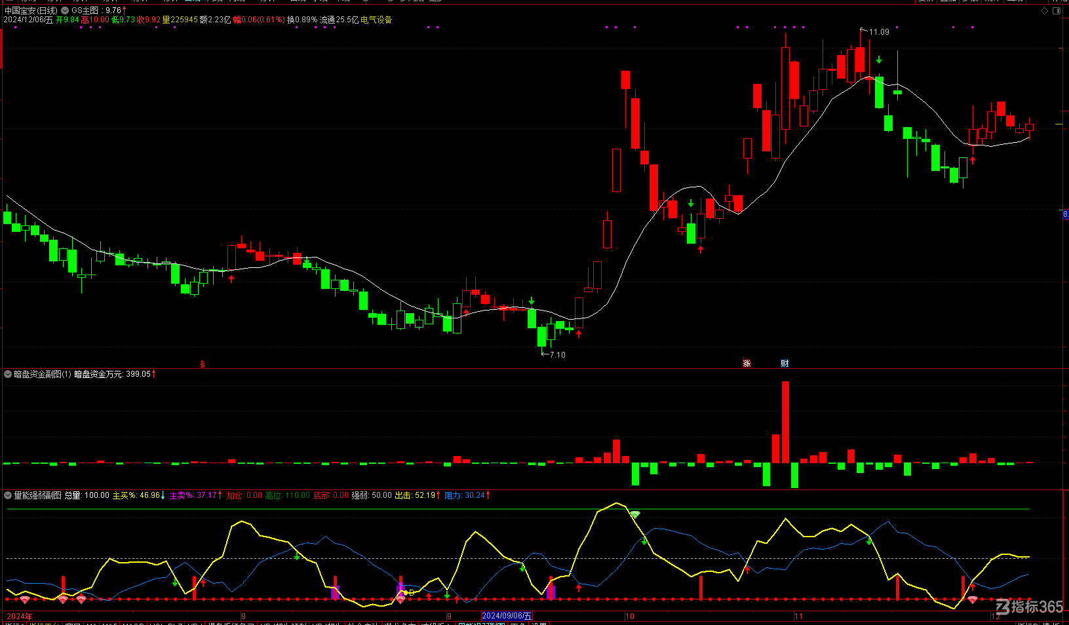
Task: Click the green heart marker atop the 量能强弱 peak
Action: click(635, 515)
